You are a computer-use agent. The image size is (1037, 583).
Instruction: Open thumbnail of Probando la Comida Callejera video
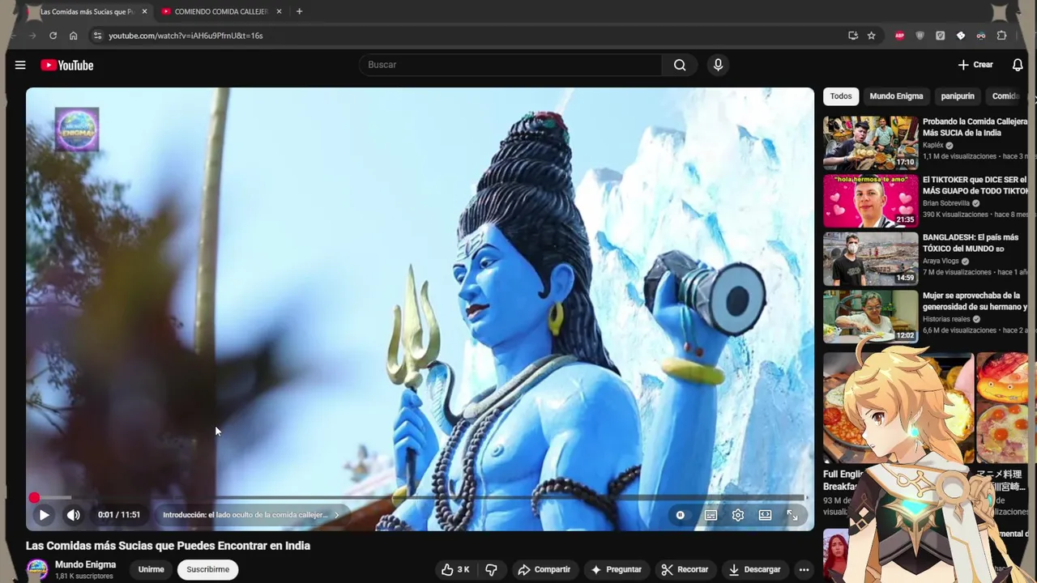(x=871, y=143)
